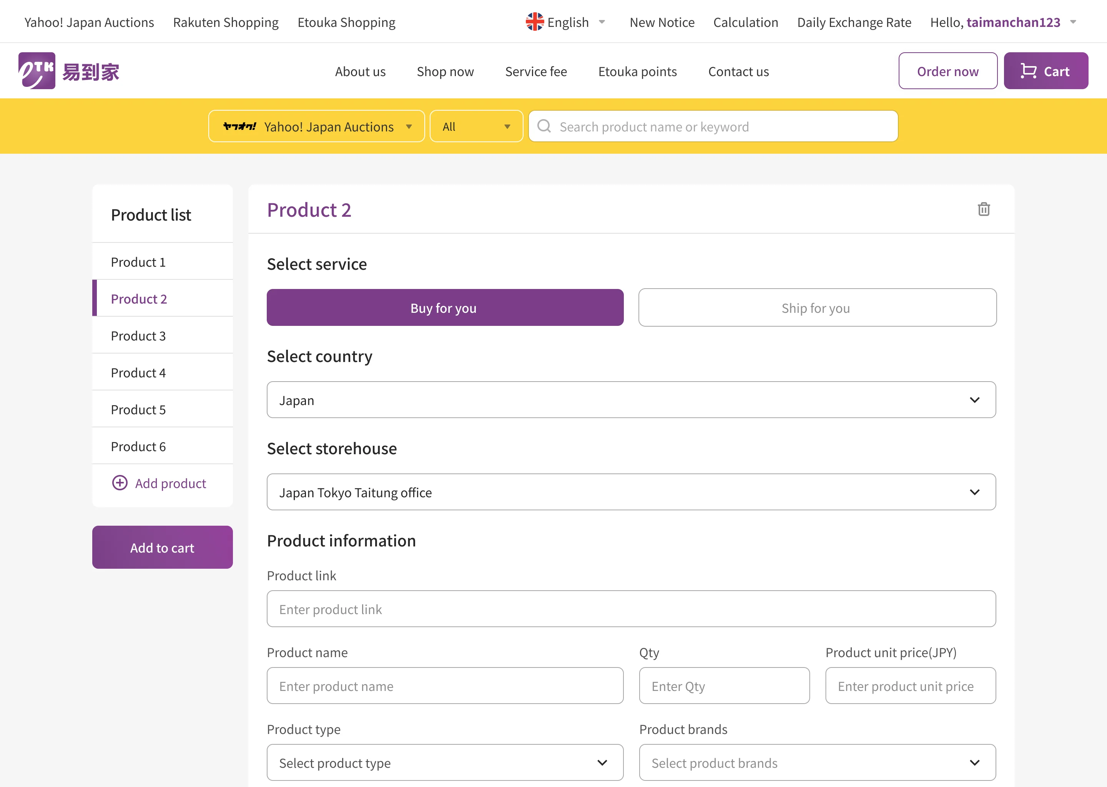Select the Buy for you service
Viewport: 1107px width, 787px height.
(444, 308)
